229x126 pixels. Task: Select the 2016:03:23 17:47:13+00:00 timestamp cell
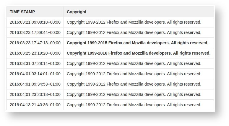[35, 43]
